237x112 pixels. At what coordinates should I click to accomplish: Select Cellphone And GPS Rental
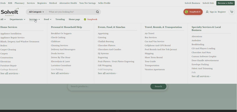tap(158, 45)
